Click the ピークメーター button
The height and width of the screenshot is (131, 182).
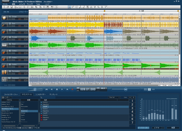[144, 128]
